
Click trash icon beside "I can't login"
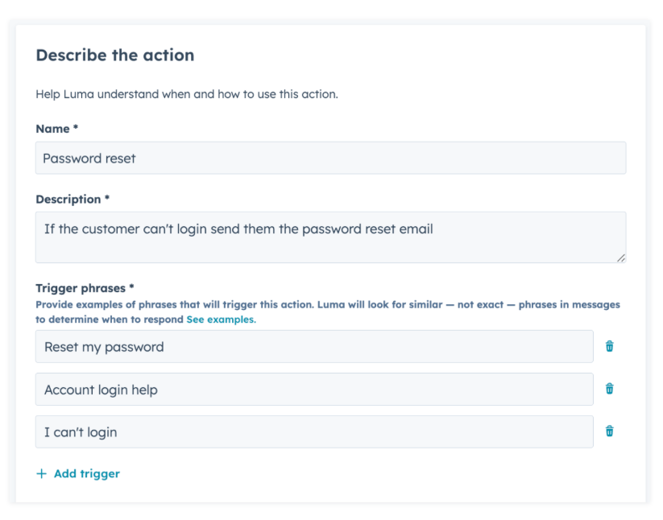point(609,431)
